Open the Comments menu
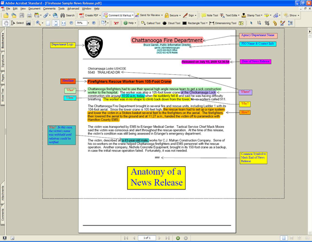 pos(49,8)
